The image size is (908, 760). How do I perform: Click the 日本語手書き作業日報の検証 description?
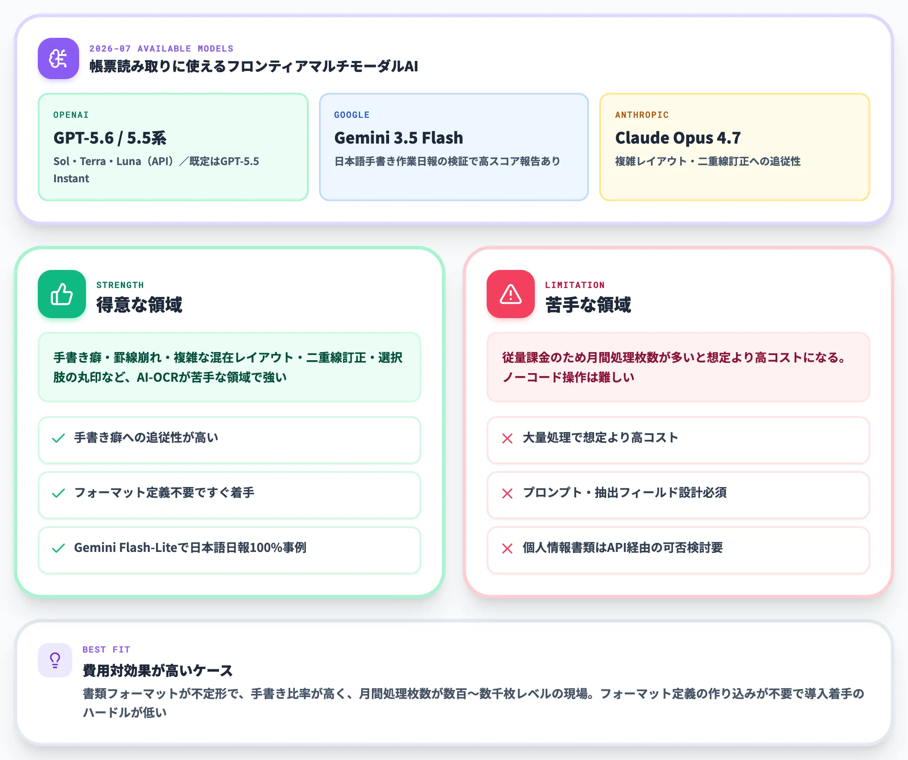tap(447, 161)
